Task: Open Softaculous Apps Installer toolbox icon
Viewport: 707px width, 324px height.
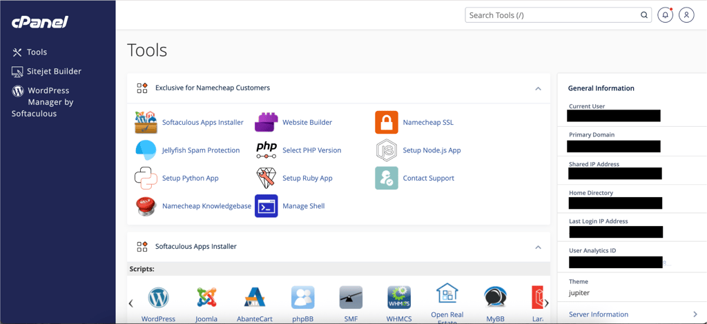Action: 146,122
